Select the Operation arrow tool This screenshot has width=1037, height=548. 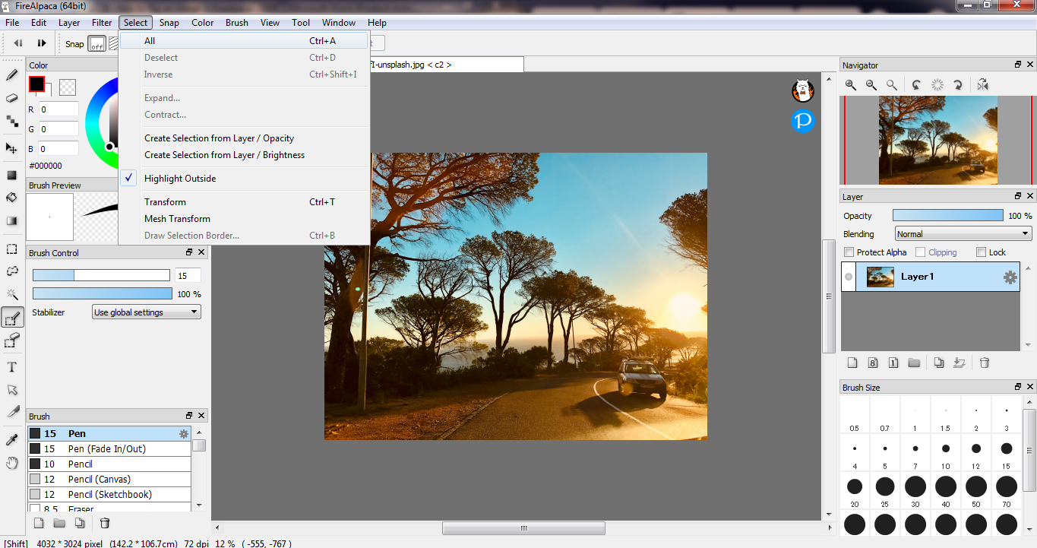click(12, 390)
